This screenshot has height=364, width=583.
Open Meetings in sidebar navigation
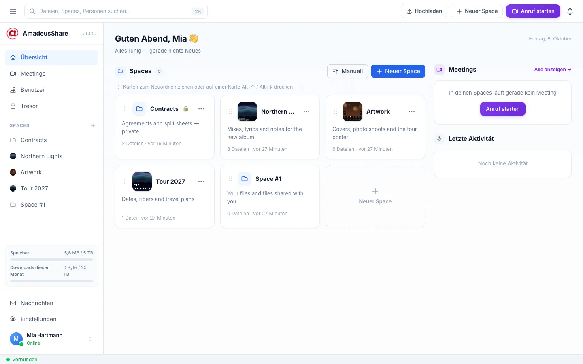coord(51,74)
